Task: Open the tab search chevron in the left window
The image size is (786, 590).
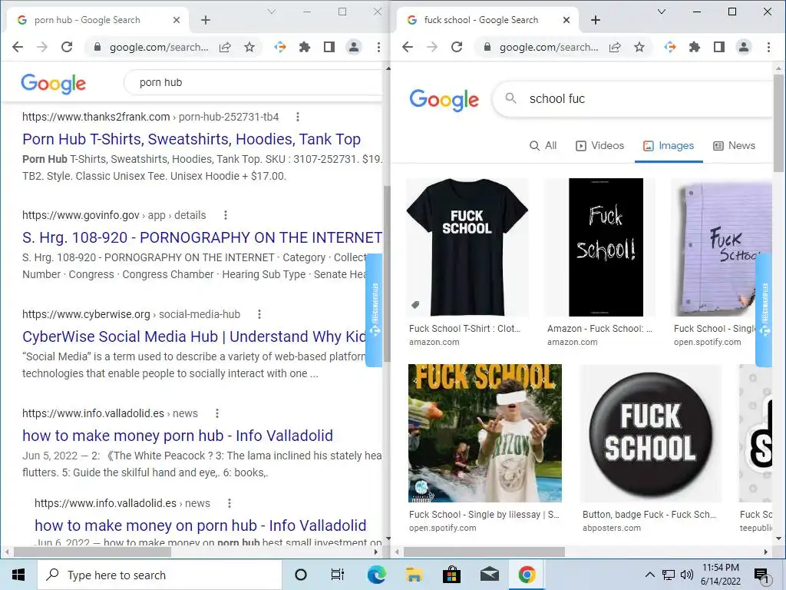Action: [271, 11]
